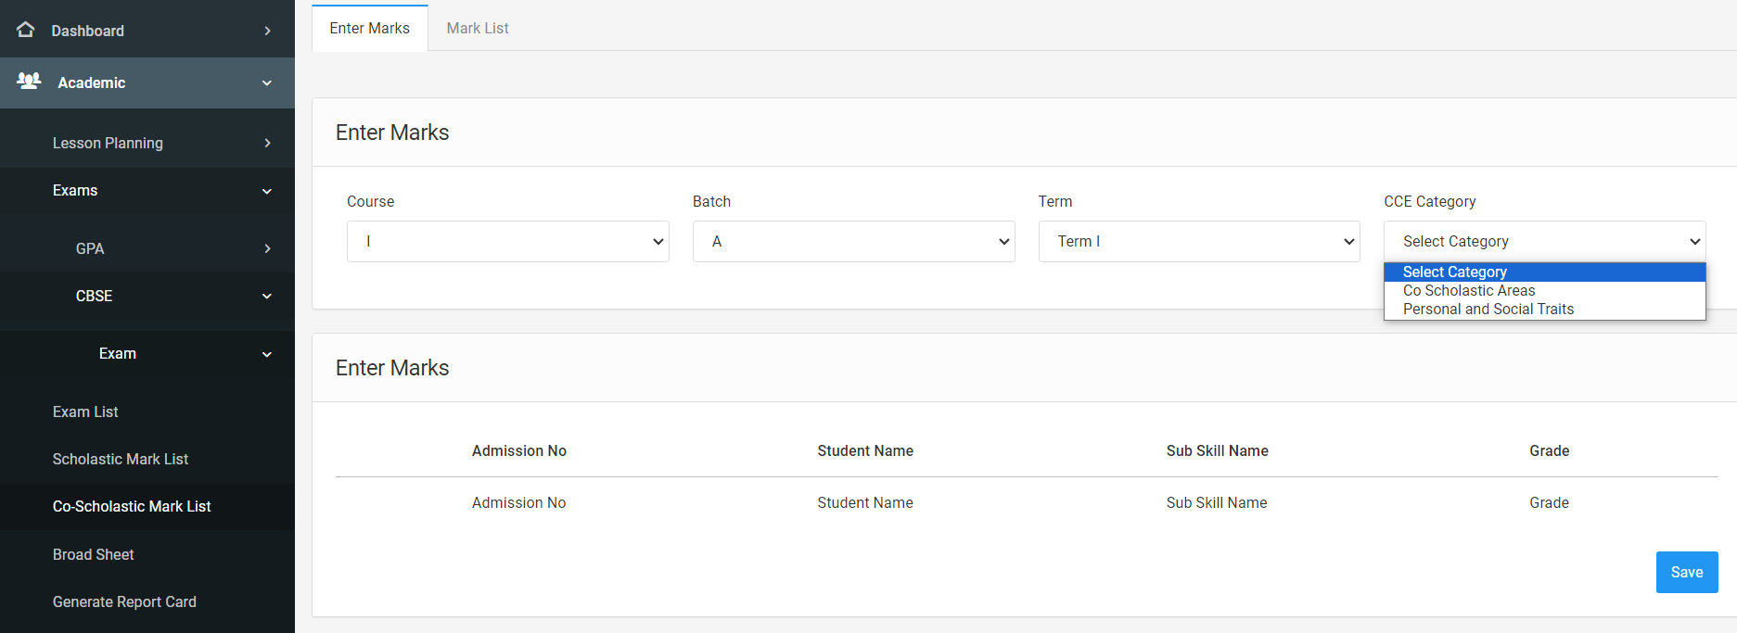This screenshot has width=1737, height=633.
Task: Go to Scholastic Mark List page
Action: [x=121, y=459]
